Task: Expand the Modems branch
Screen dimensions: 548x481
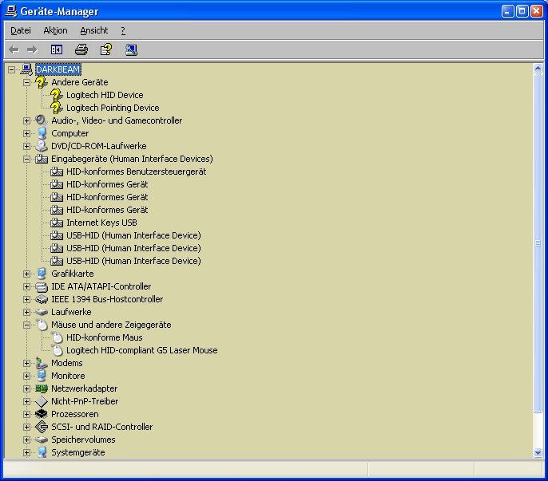Action: [x=26, y=364]
